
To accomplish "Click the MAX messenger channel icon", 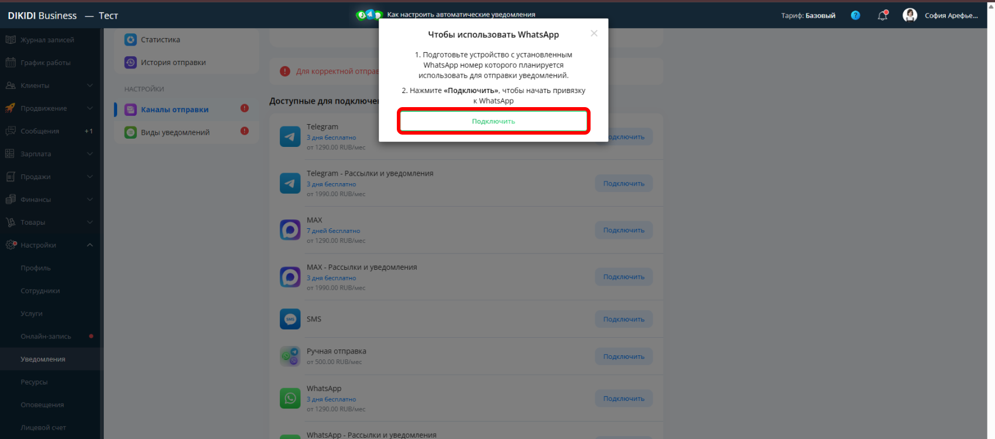I will [x=290, y=230].
